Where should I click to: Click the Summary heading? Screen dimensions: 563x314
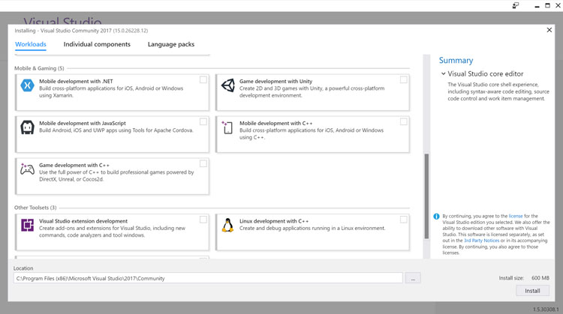456,60
